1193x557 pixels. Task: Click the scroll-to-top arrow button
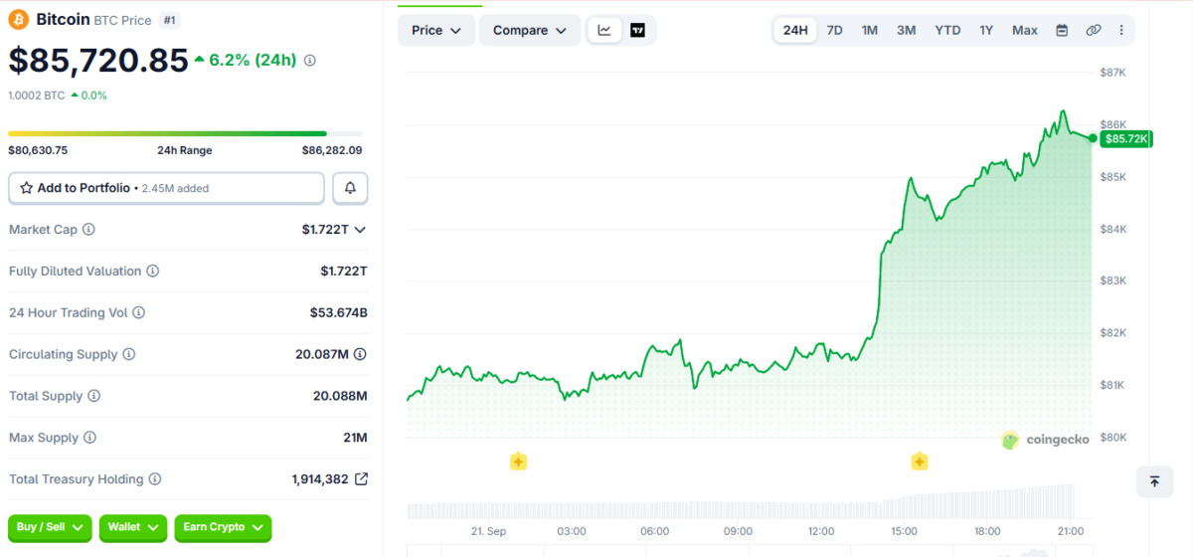[x=1154, y=481]
